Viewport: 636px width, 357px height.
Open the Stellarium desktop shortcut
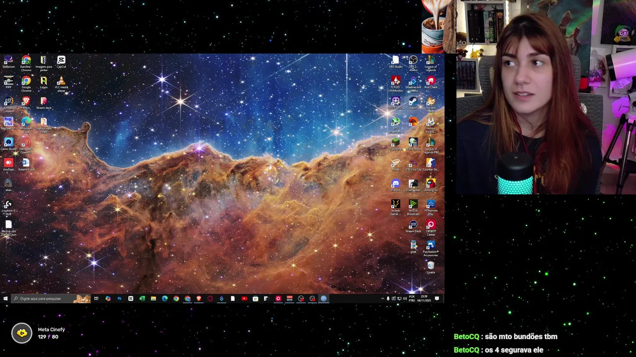(x=8, y=62)
